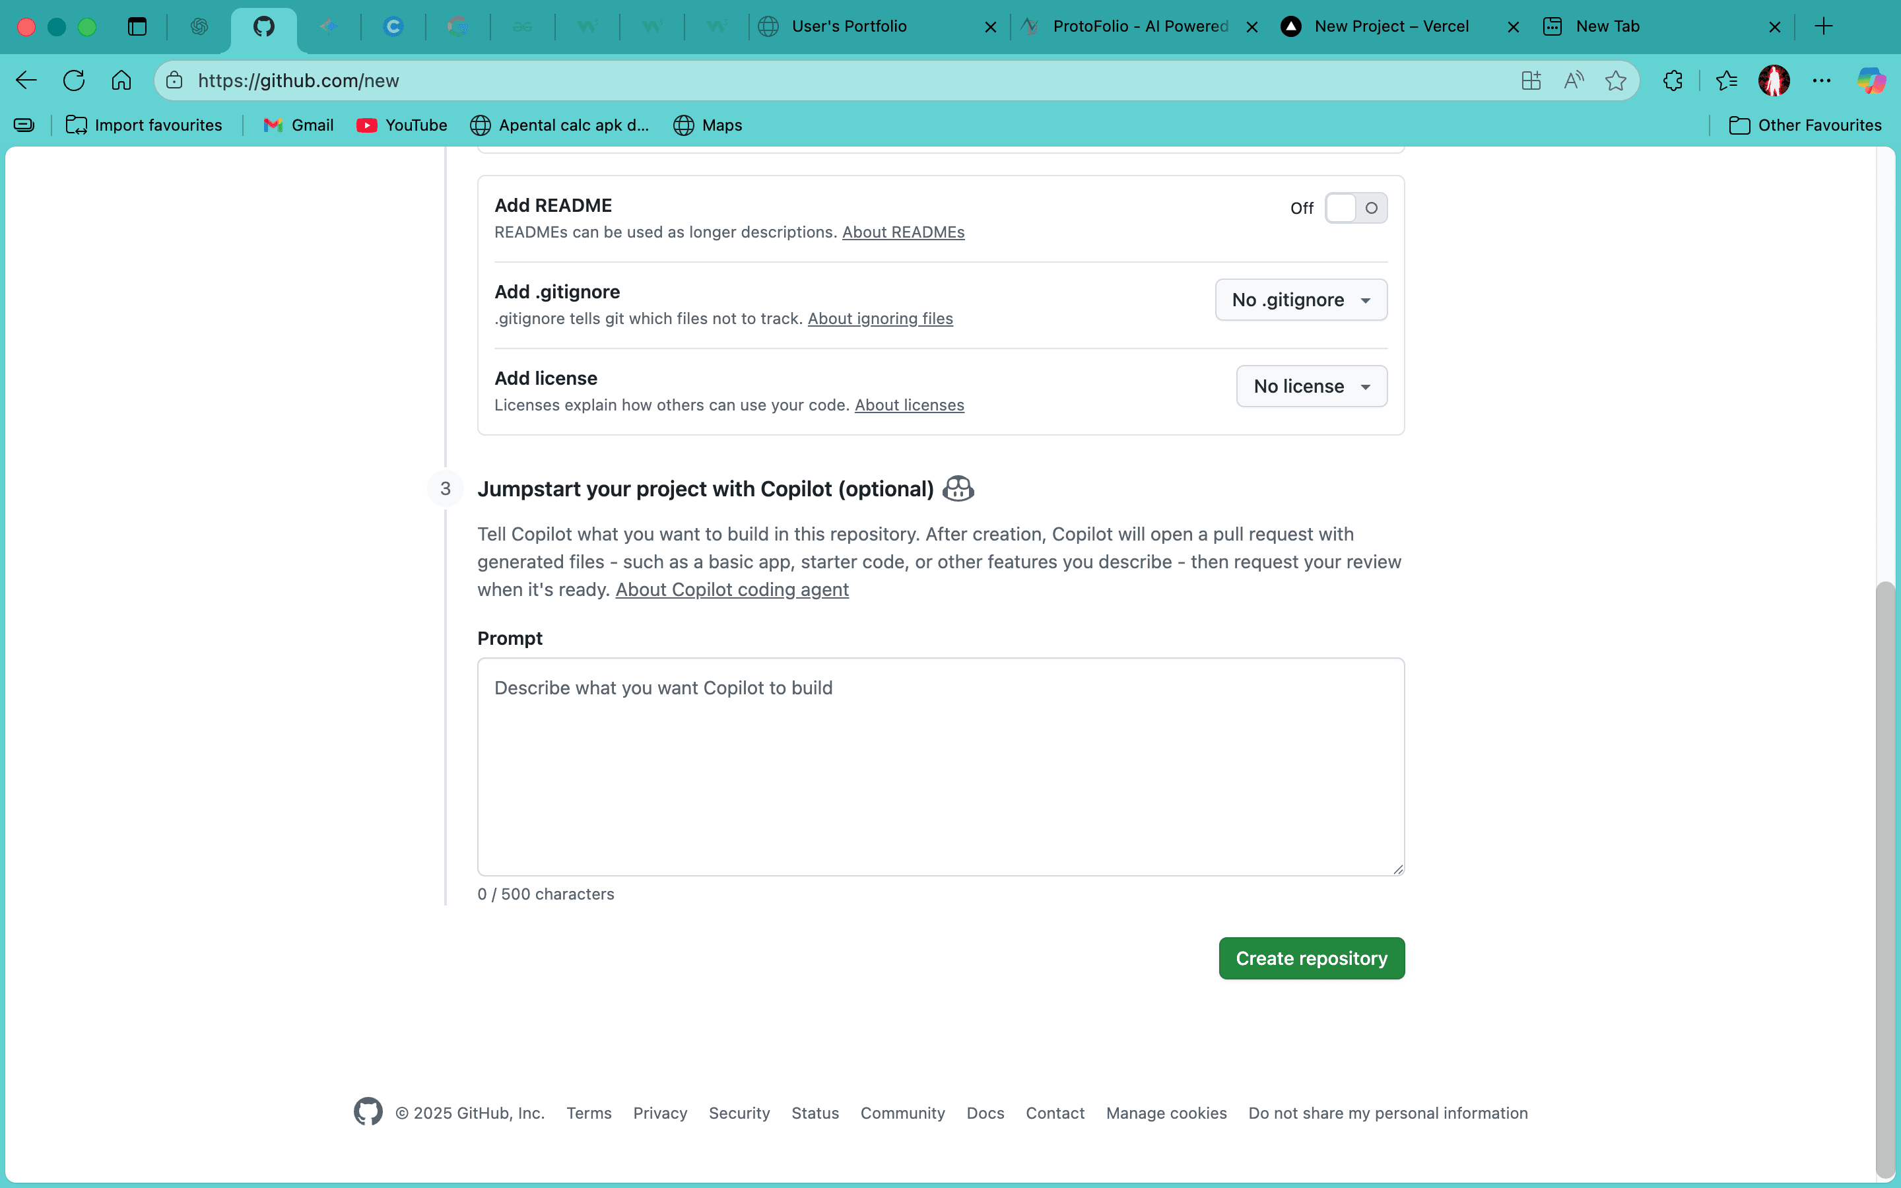
Task: Switch to the New Project – Vercel tab
Action: pyautogui.click(x=1390, y=26)
